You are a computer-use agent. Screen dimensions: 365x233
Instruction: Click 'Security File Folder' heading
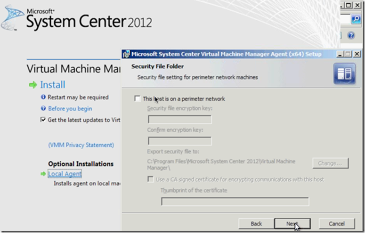click(158, 66)
